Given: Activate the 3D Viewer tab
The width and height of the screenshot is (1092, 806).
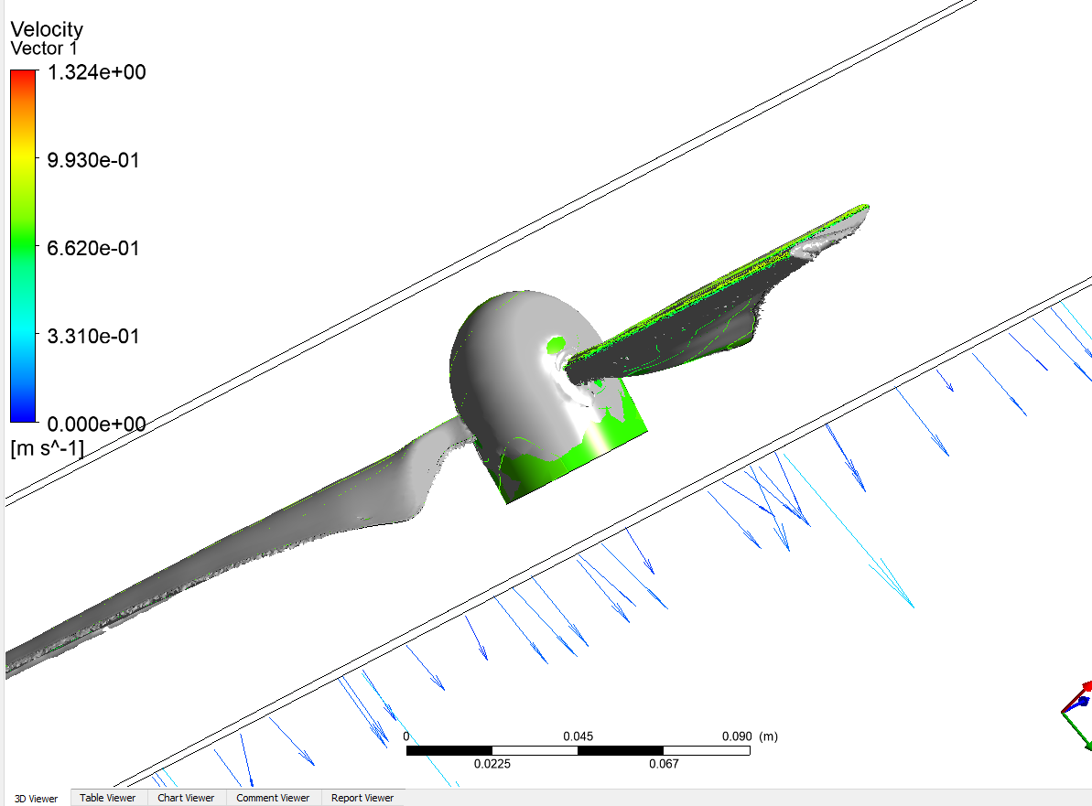Looking at the screenshot, I should point(36,798).
